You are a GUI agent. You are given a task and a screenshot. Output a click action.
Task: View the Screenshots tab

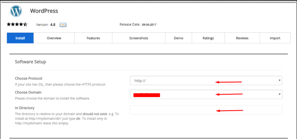click(138, 38)
